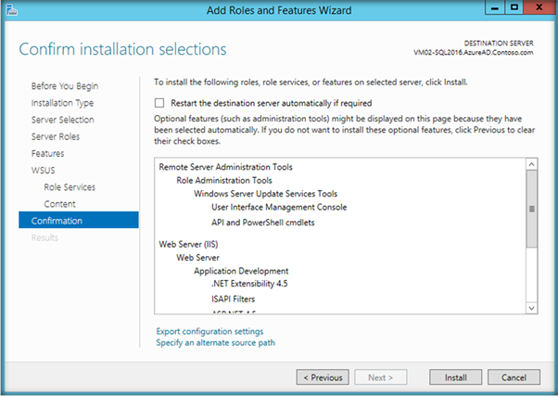Navigate to the Features step

(47, 153)
